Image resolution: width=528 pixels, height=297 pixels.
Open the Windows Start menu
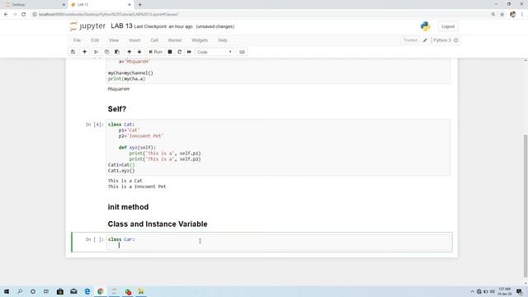click(7, 291)
